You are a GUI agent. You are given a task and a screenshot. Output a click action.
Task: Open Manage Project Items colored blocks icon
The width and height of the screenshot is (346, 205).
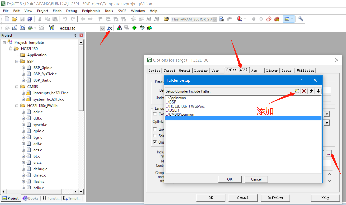coord(119,28)
